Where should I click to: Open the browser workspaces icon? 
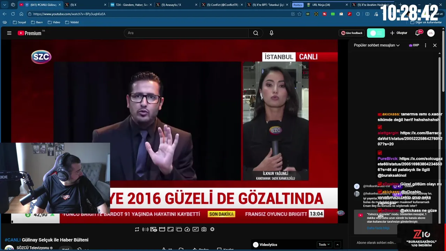click(x=13, y=5)
